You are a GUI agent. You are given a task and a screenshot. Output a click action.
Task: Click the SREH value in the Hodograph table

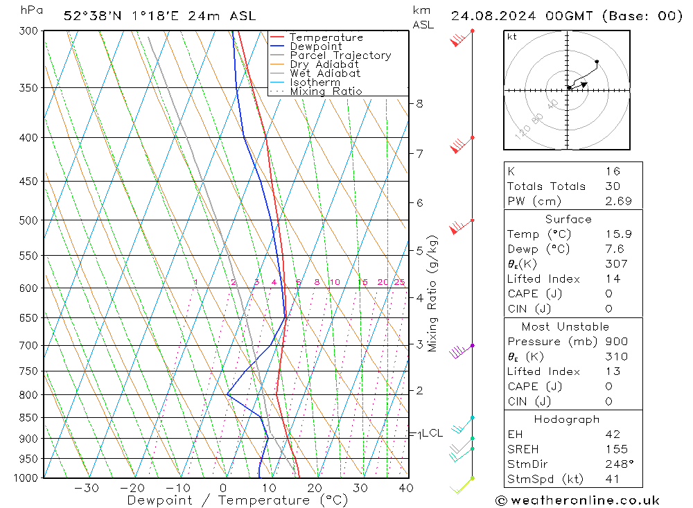(617, 449)
